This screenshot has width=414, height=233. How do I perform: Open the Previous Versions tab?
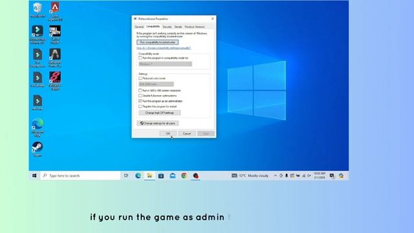[195, 27]
